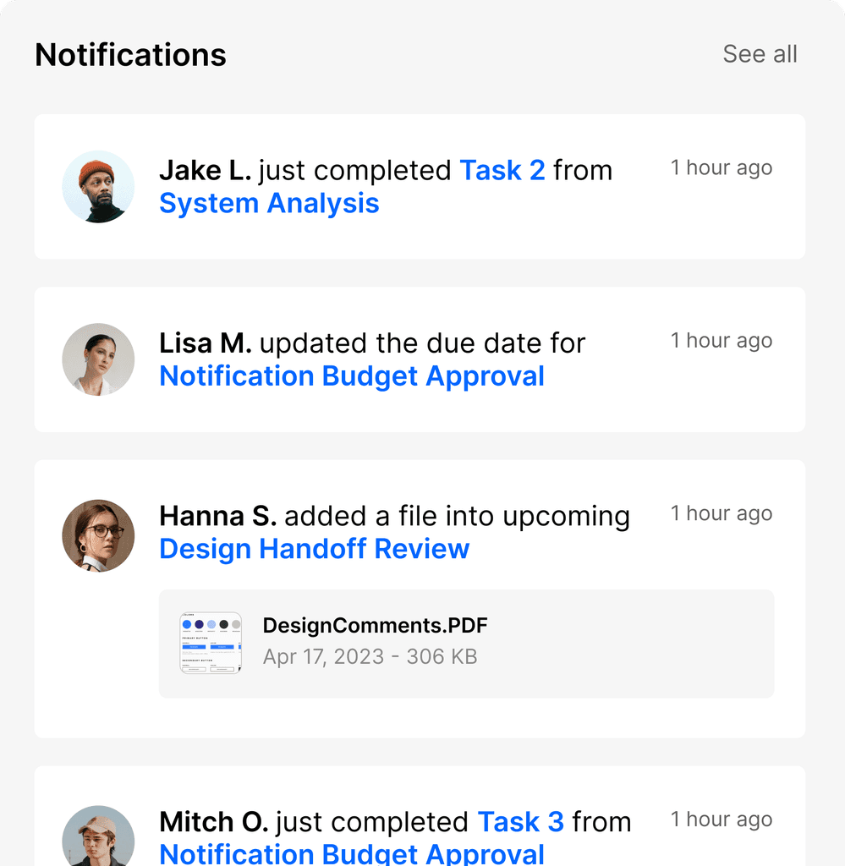Select the Jake L. name text
Screen dimensions: 845x866
click(205, 170)
